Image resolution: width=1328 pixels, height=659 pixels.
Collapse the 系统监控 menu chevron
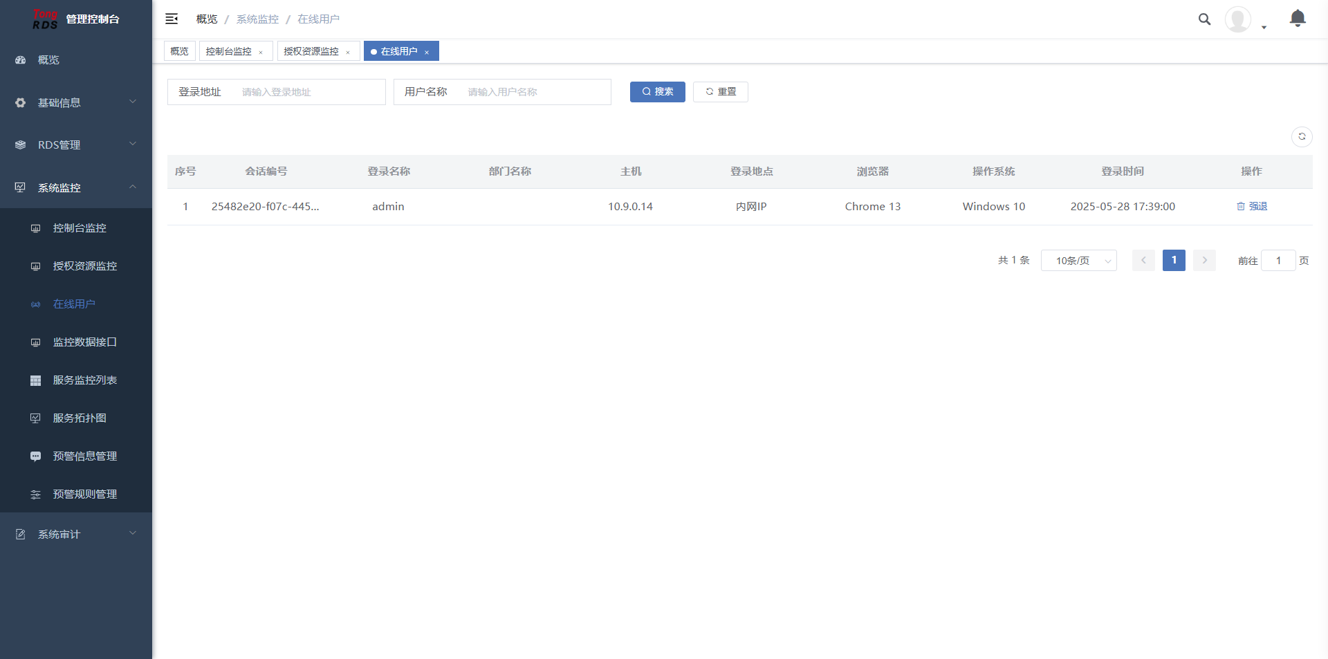[133, 187]
